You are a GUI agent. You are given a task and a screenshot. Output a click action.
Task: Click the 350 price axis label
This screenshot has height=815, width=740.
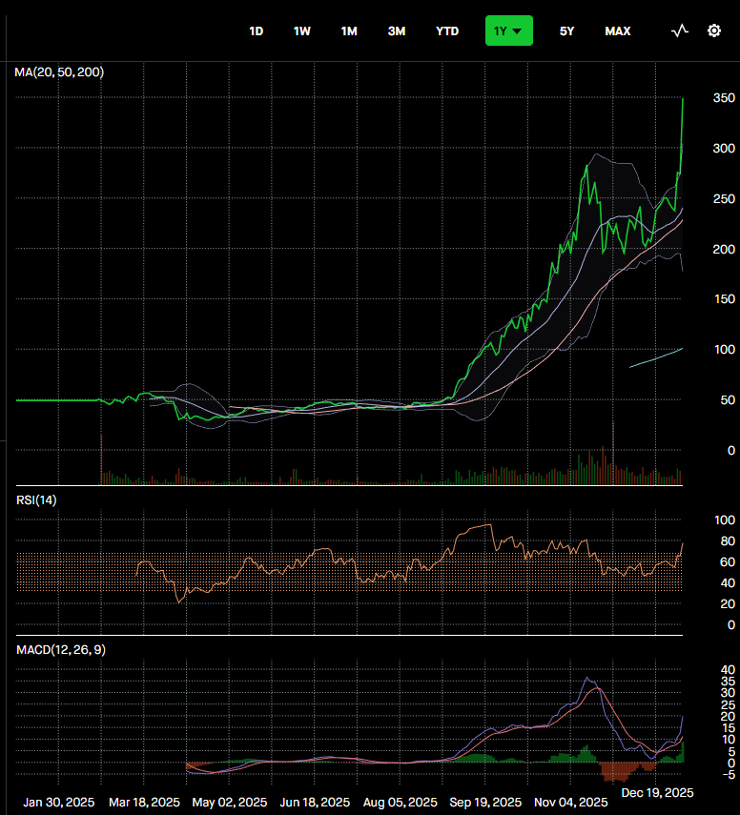click(724, 98)
